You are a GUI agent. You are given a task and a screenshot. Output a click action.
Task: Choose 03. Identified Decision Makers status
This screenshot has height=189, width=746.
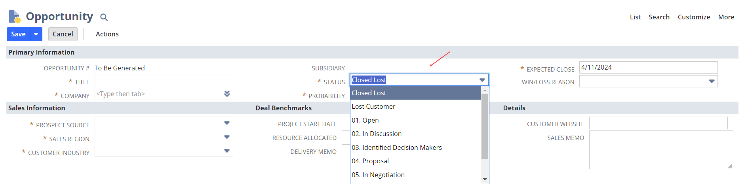[x=397, y=147]
